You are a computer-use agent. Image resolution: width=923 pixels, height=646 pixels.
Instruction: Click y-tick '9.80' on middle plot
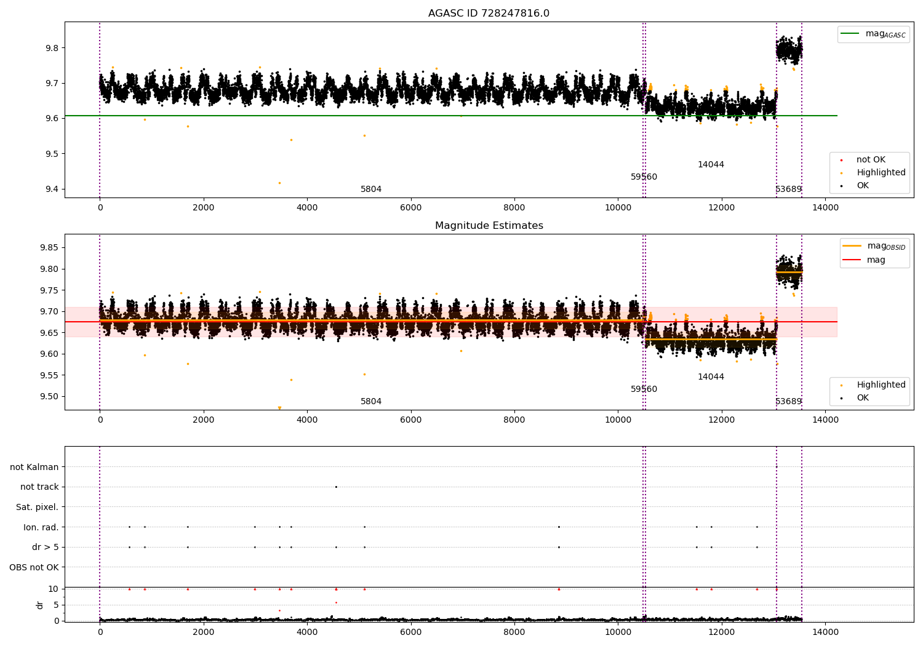pyautogui.click(x=49, y=269)
